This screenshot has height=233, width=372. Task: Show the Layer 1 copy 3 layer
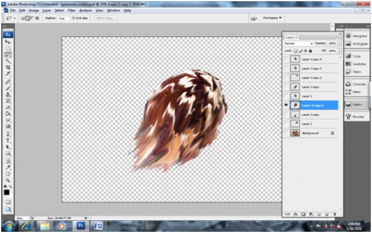[286, 68]
